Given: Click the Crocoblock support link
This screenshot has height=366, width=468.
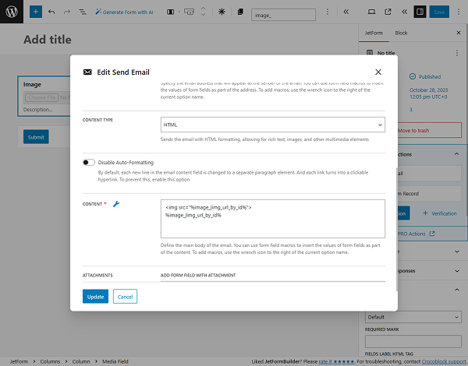Looking at the screenshot, I should 444,361.
